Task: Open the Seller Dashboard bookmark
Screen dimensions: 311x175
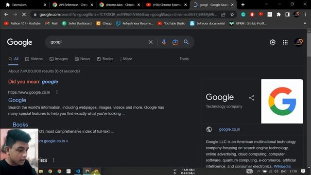Action: [x=77, y=23]
